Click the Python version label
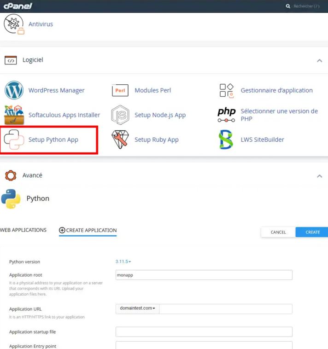Image resolution: width=328 pixels, height=349 pixels. pyautogui.click(x=24, y=262)
